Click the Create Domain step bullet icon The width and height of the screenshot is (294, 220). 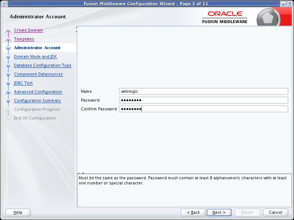pyautogui.click(x=8, y=30)
